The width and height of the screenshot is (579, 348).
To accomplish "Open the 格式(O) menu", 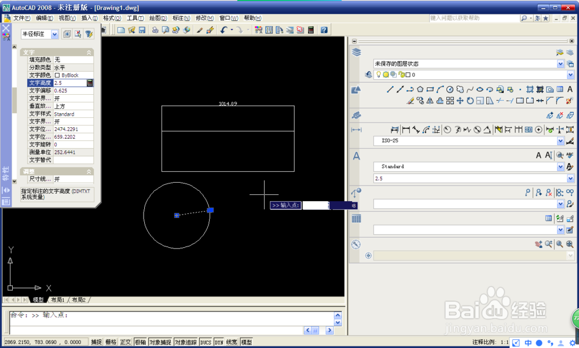I will click(x=112, y=18).
